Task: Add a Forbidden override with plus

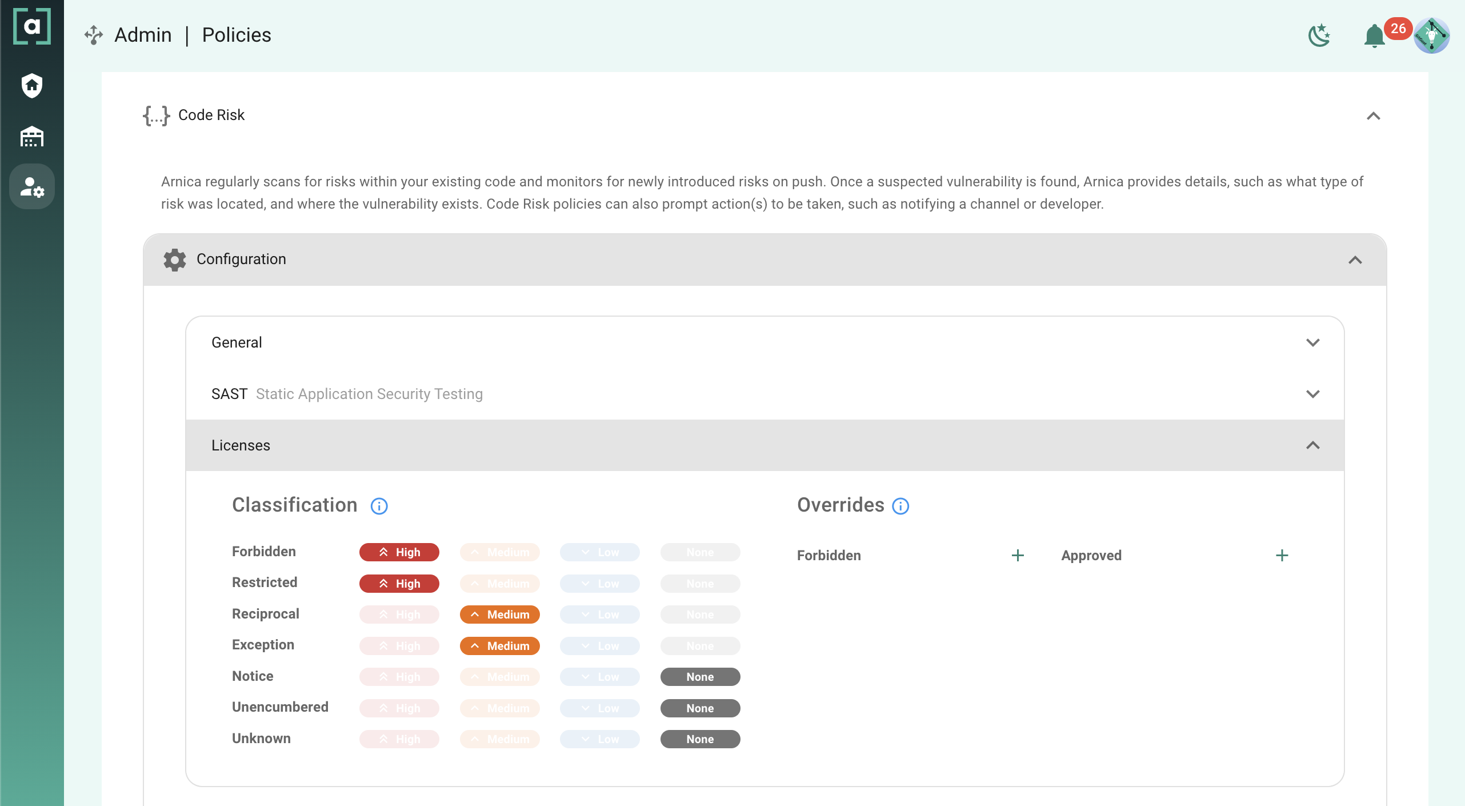Action: pyautogui.click(x=1018, y=556)
